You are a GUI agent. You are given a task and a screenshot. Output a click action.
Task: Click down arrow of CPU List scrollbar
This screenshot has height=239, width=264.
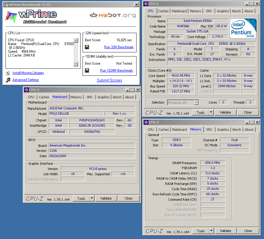(x=76, y=64)
